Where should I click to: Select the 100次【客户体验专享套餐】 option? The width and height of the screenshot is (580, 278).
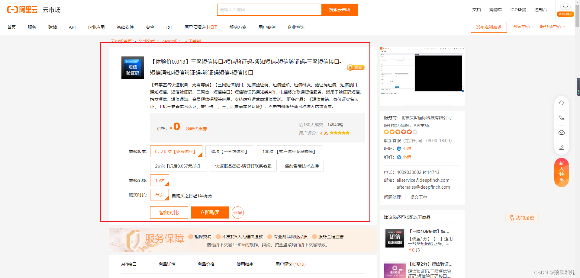point(289,151)
